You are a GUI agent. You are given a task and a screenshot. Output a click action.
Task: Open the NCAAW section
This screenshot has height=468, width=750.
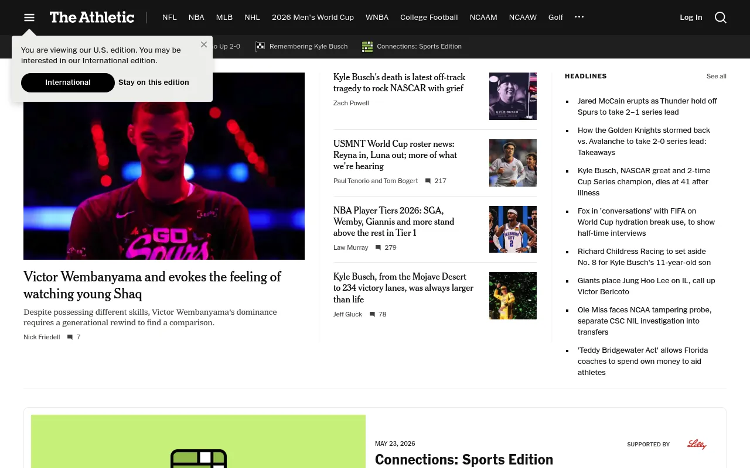click(523, 18)
